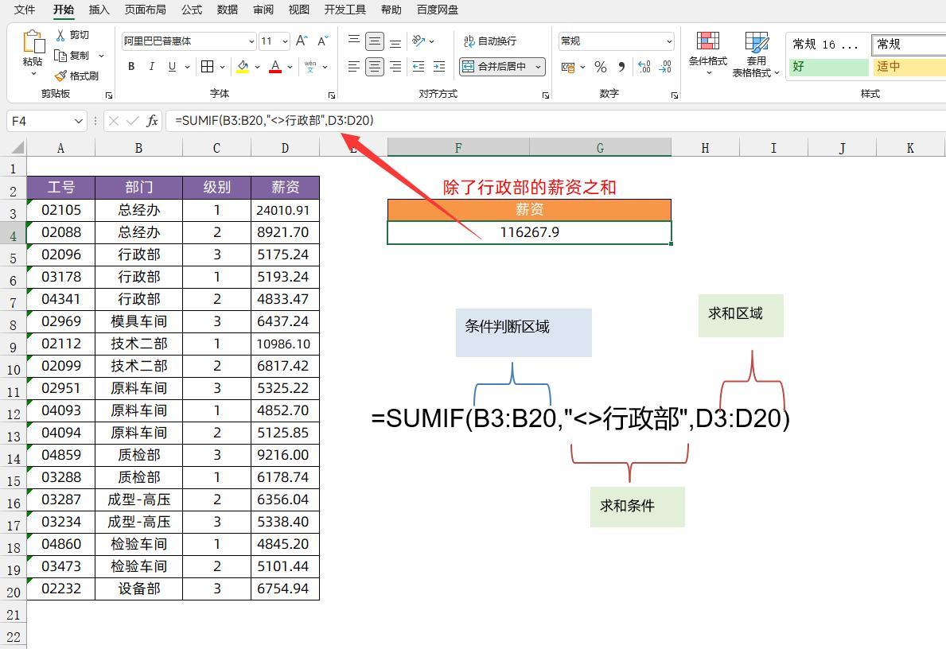The height and width of the screenshot is (649, 946).
Task: Toggle Italic formatting
Action: (151, 66)
